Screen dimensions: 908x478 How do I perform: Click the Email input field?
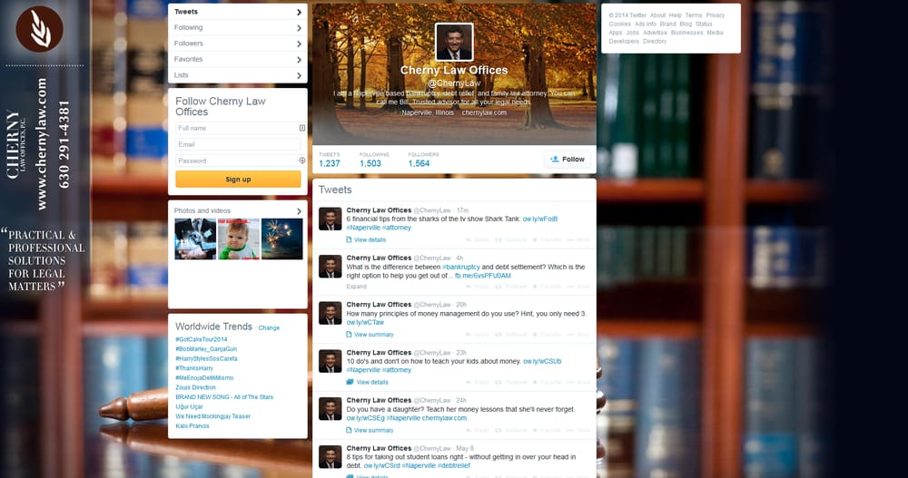tap(238, 144)
